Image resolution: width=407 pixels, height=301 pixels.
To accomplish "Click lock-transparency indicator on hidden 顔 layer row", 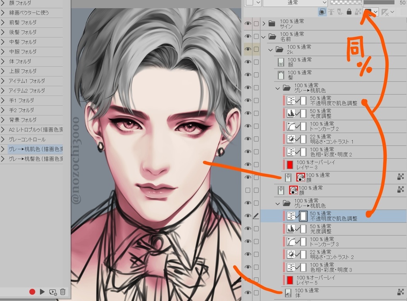I will 401,190.
